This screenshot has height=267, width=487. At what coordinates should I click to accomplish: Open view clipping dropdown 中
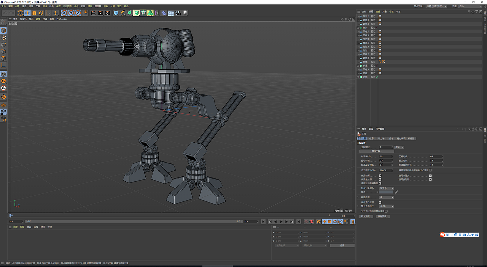(x=387, y=197)
